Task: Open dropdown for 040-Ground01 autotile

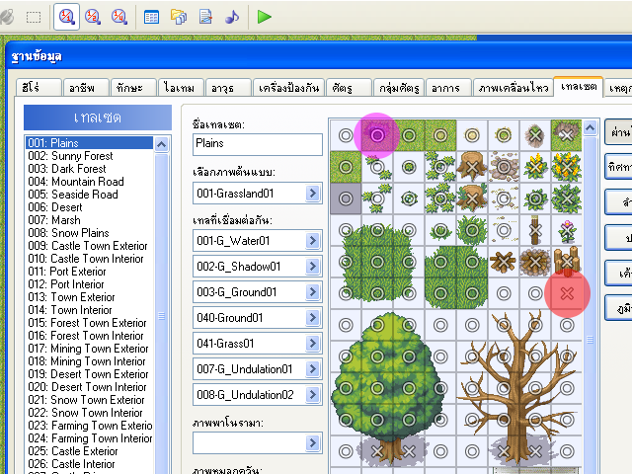Action: [x=313, y=318]
